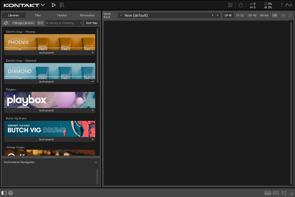Open Instruments under Butch Vig Drums

(47, 139)
